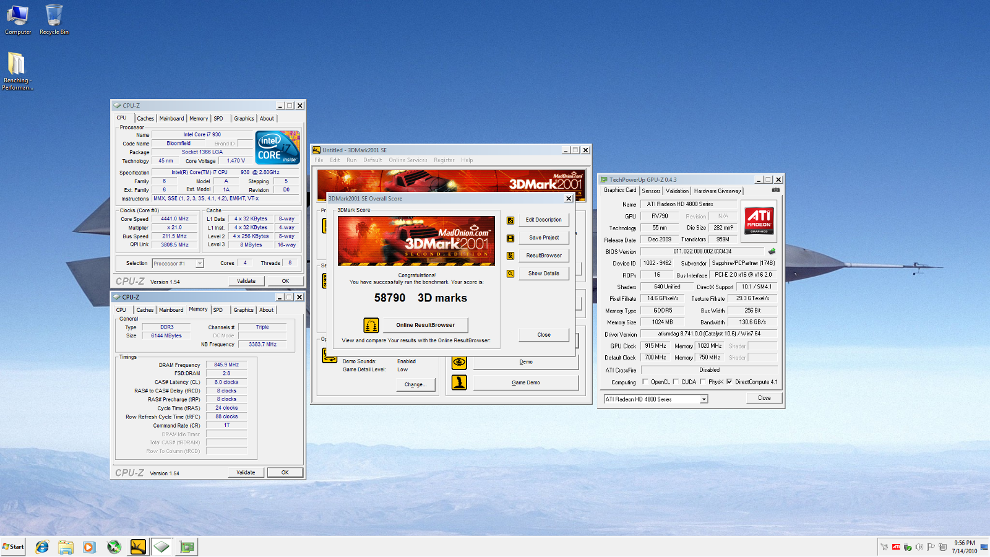
Task: Select Caches tab in the CPU-Z memory window
Action: tap(145, 310)
